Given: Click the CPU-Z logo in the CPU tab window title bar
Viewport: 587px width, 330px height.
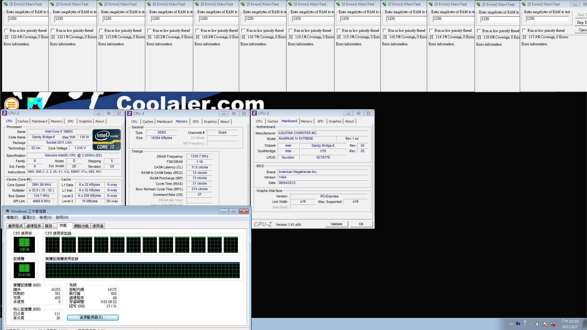Looking at the screenshot, I should [5, 113].
